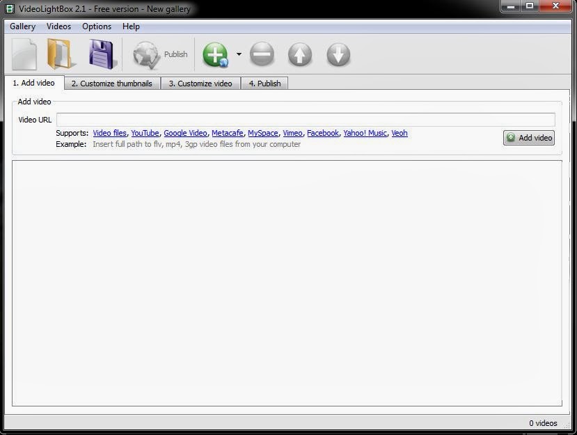Save gallery with the floppy disk icon
Image resolution: width=577 pixels, height=435 pixels.
click(103, 54)
